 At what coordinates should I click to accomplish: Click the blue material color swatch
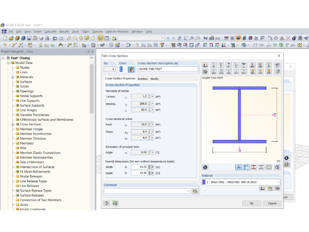tap(204, 182)
